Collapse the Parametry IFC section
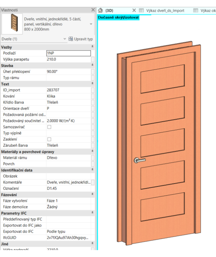 (x=92, y=213)
